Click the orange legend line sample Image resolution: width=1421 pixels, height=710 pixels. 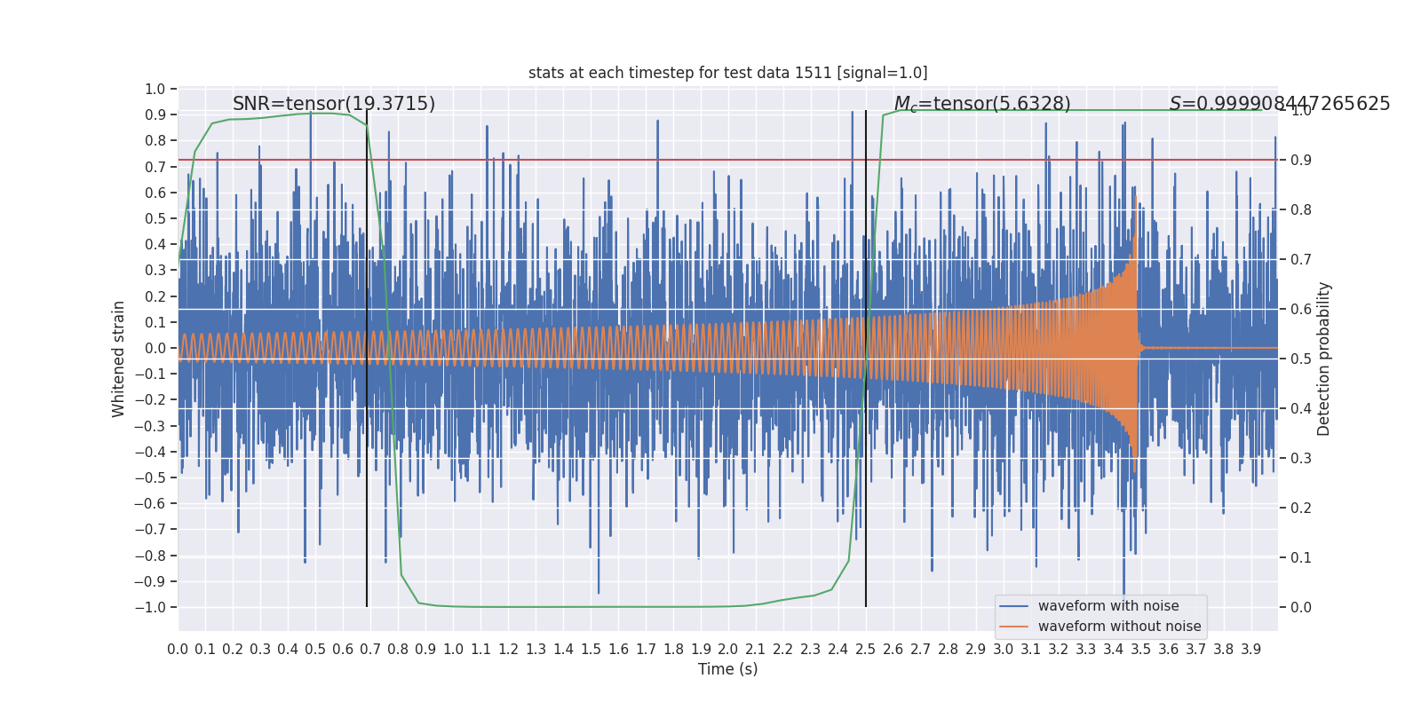click(x=1013, y=627)
